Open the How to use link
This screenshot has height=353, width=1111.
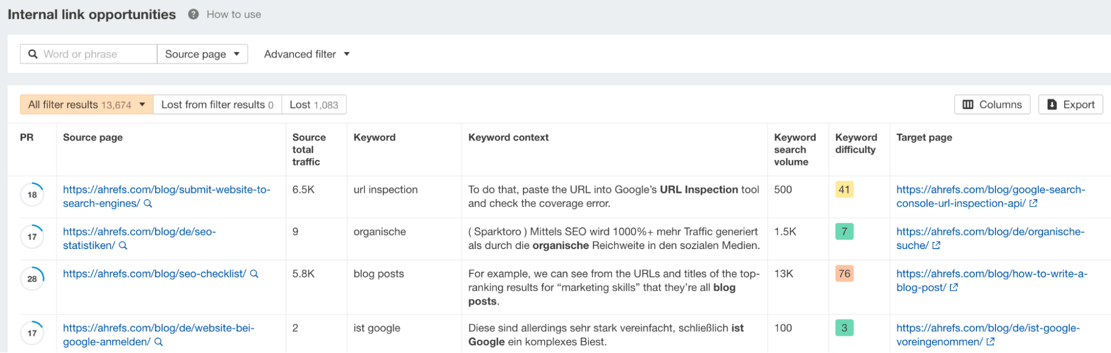click(233, 14)
